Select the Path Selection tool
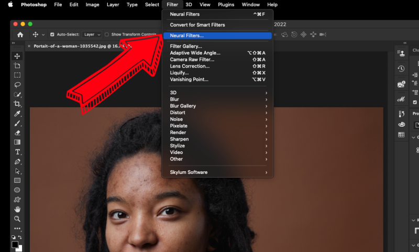 [17, 171]
